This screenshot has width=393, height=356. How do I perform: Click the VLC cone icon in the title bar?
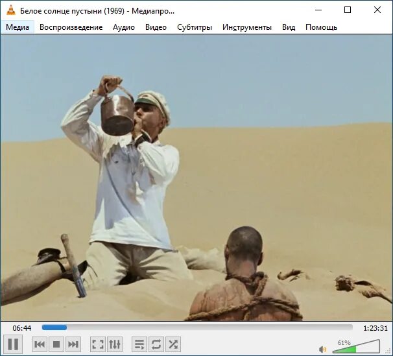point(11,10)
